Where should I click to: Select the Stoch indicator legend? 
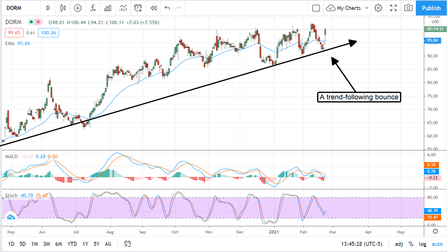coord(11,195)
